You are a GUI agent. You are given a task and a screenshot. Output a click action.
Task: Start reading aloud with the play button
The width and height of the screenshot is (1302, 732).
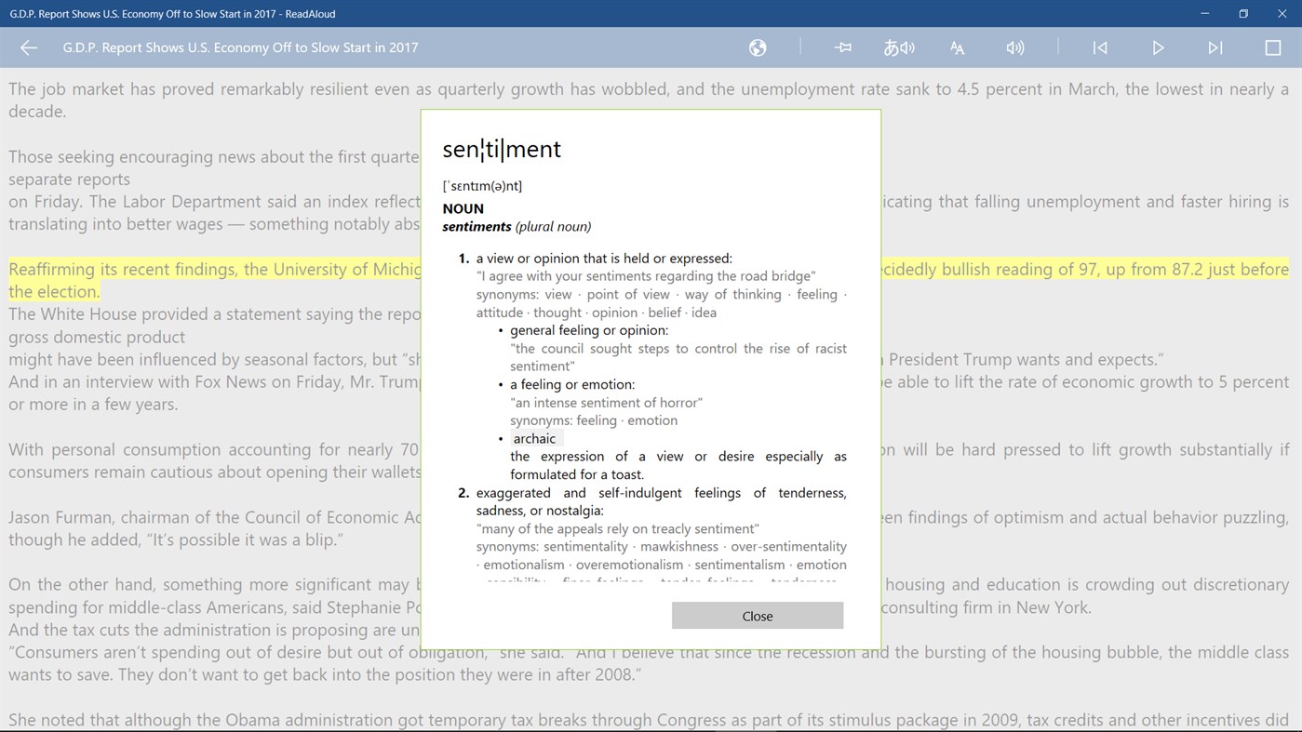click(x=1158, y=47)
